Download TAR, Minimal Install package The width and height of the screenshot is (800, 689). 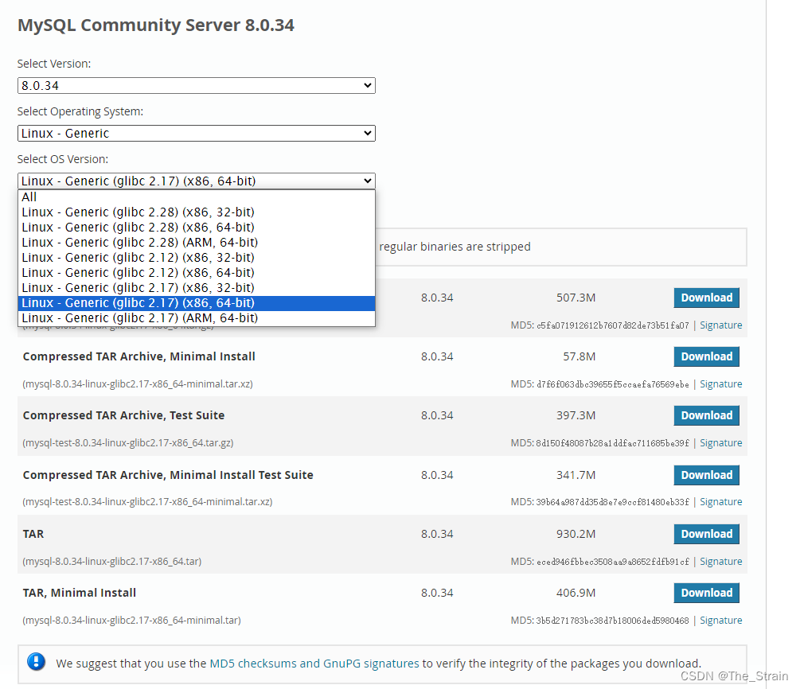pyautogui.click(x=707, y=593)
